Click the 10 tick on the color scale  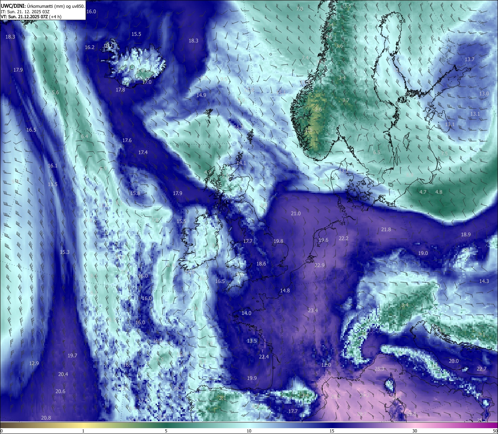point(249,431)
